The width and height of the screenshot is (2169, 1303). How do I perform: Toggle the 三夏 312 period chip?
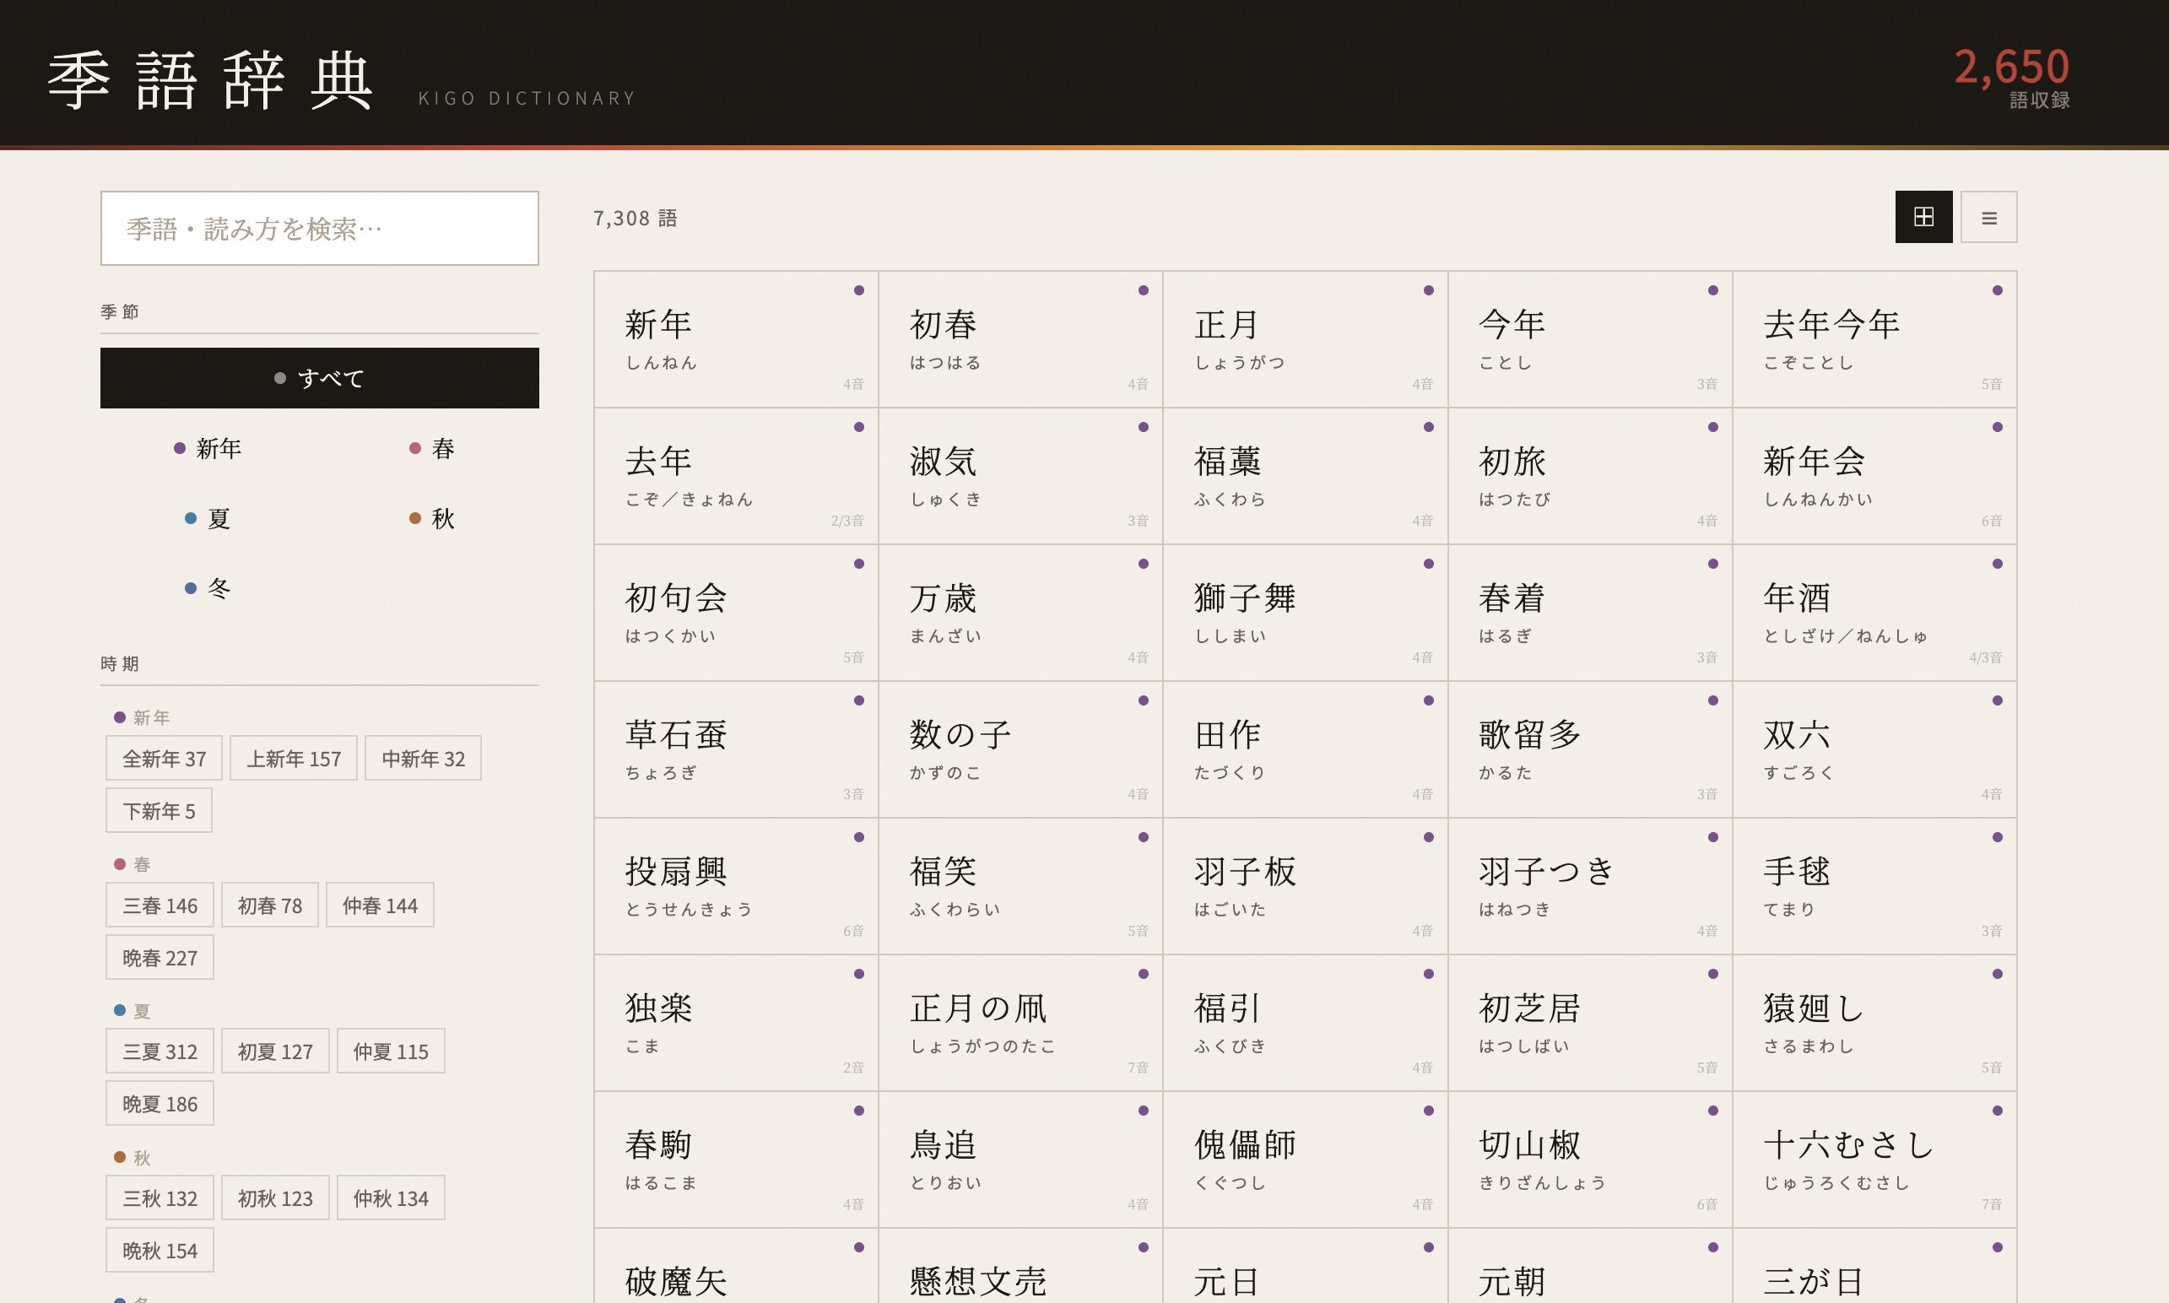159,1051
